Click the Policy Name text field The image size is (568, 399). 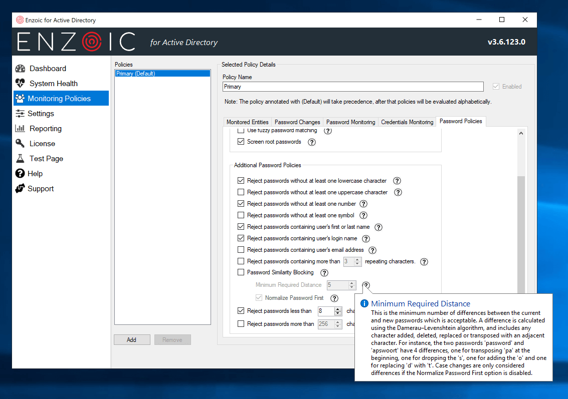[353, 87]
